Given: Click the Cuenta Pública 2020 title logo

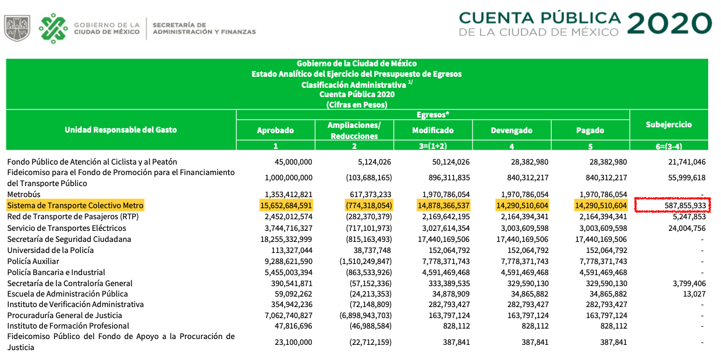Looking at the screenshot, I should pyautogui.click(x=585, y=23).
